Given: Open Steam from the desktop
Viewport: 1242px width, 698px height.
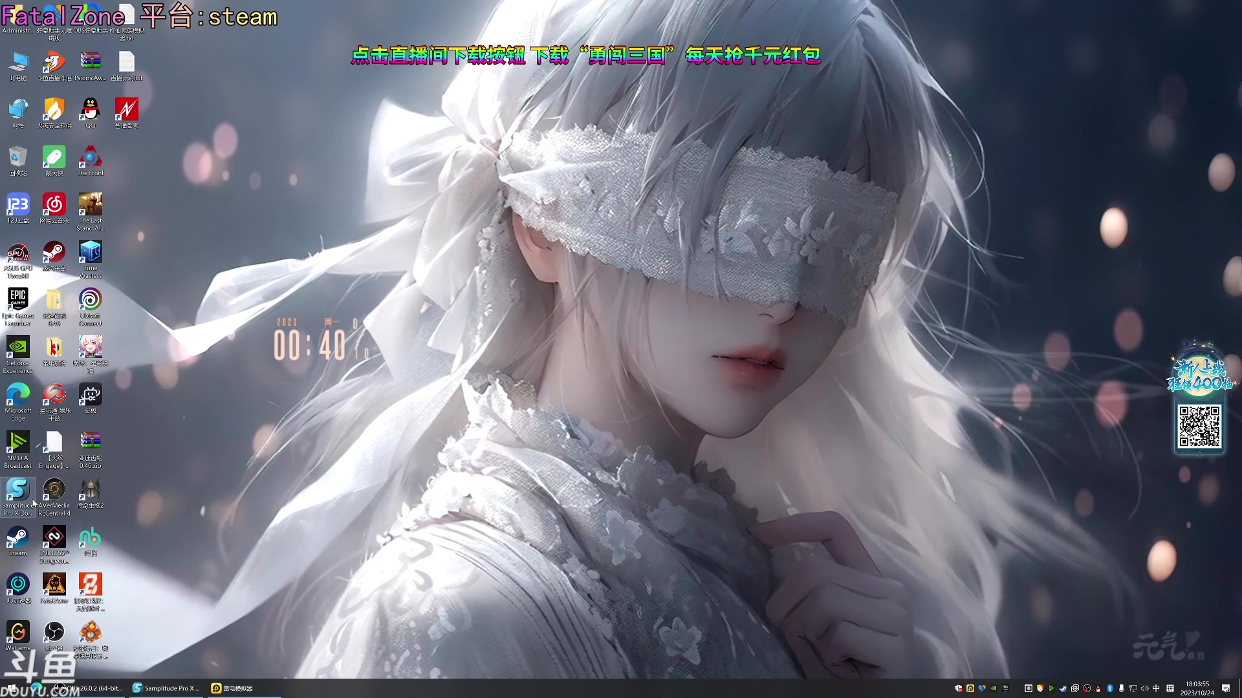Looking at the screenshot, I should tap(17, 538).
